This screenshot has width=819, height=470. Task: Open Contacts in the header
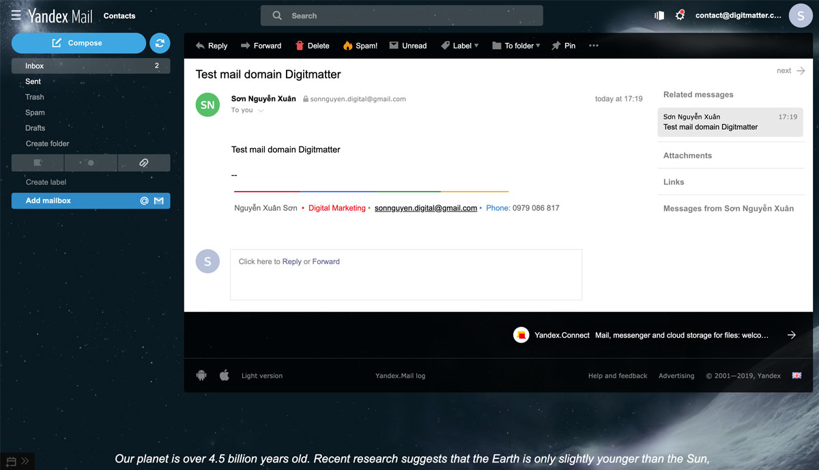click(x=119, y=16)
